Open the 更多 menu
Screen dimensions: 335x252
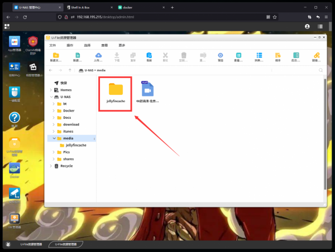122,45
